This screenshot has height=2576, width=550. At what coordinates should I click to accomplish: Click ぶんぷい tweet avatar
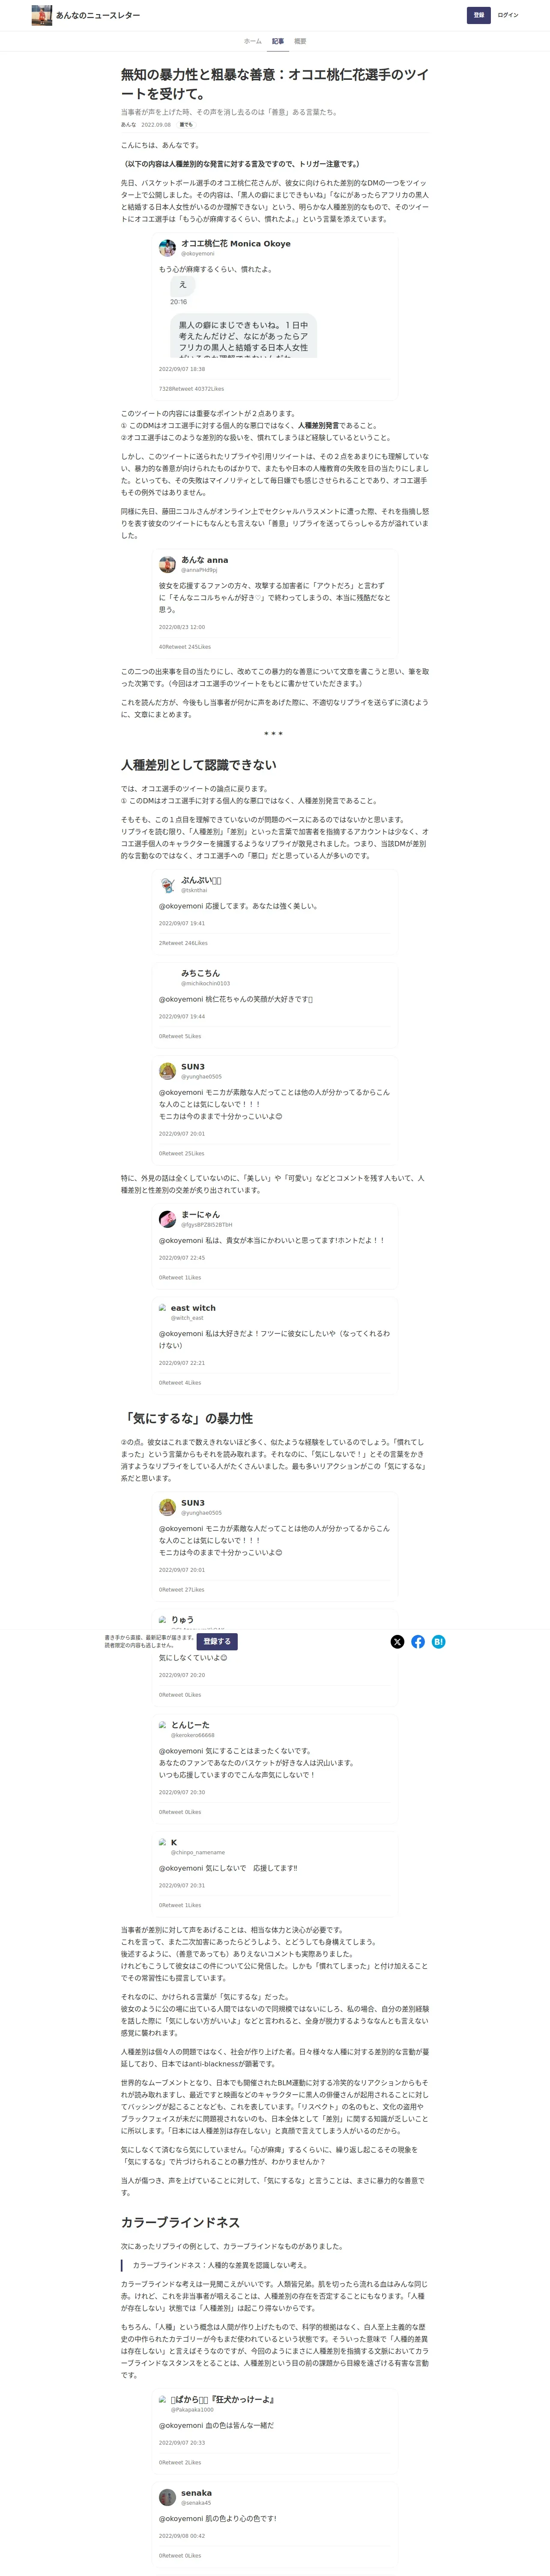[167, 885]
